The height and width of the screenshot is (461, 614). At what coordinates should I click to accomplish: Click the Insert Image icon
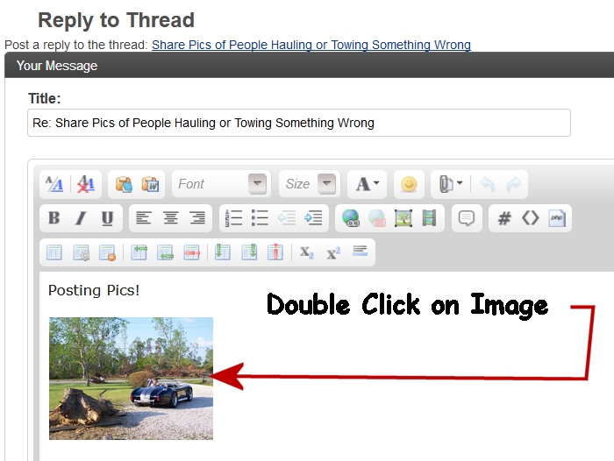point(403,218)
